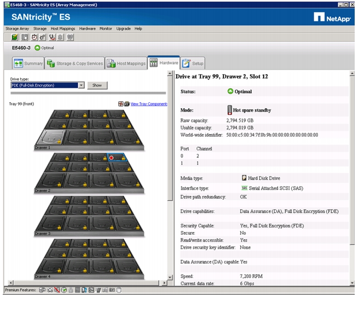Screen dimensions: 357x309
Task: Select the Hardware tab
Action: click(164, 63)
